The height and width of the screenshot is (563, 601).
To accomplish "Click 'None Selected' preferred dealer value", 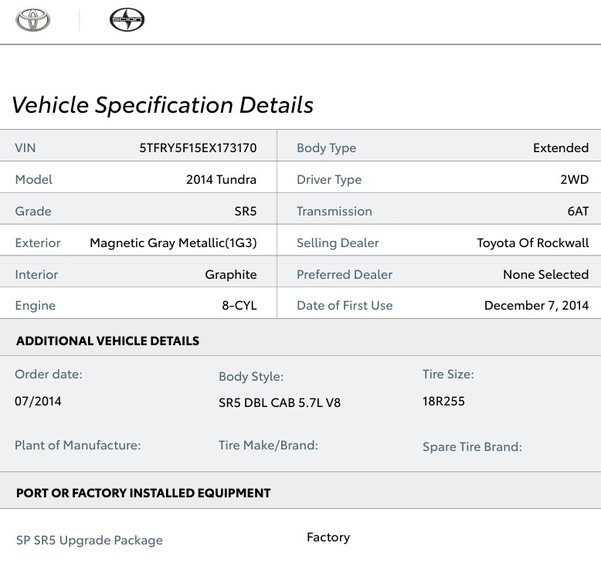I will [x=546, y=274].
